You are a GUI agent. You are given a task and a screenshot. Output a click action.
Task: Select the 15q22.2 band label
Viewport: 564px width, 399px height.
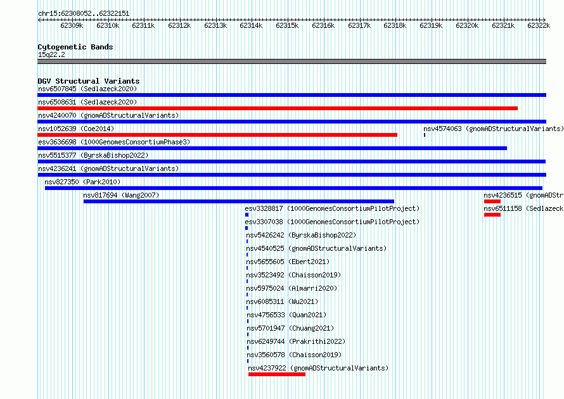coord(51,54)
